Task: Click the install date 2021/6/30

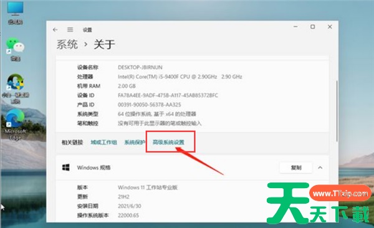Action: (x=129, y=206)
